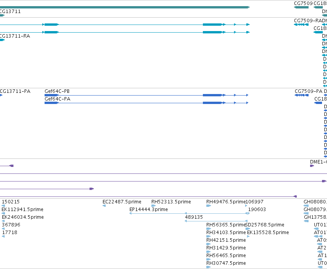Click the CG7509 gene label

303,3
